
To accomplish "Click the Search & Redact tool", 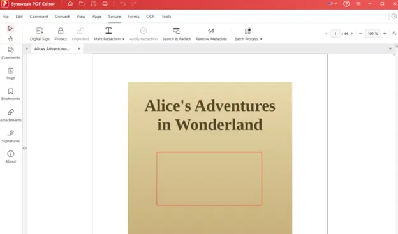I will coord(177,34).
